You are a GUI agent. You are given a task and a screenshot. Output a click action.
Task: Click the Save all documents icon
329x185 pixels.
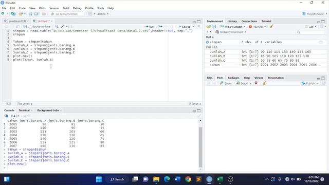click(x=36, y=14)
